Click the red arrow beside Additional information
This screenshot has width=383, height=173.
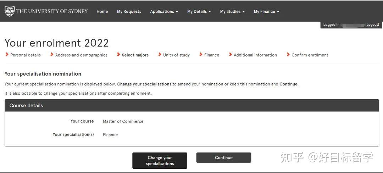231,54
